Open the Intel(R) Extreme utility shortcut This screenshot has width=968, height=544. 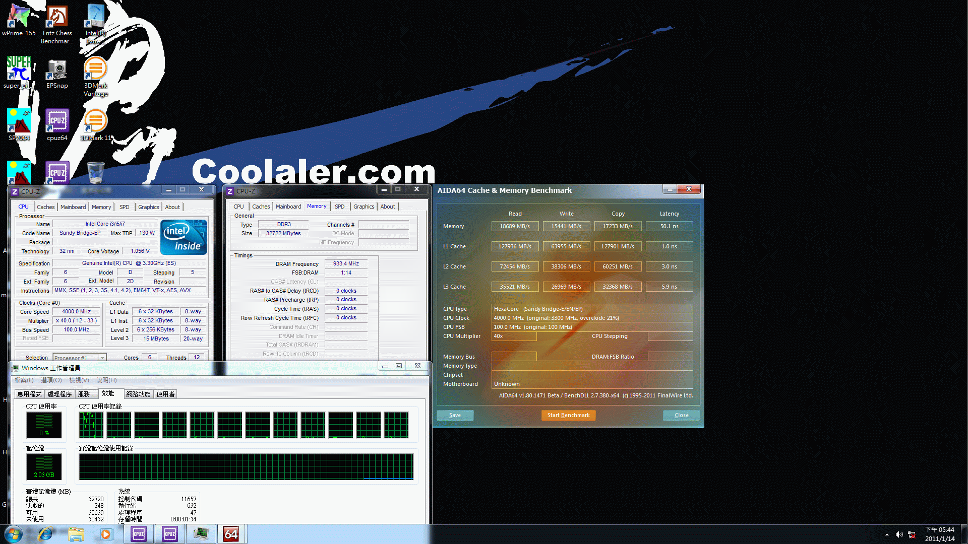pyautogui.click(x=95, y=24)
